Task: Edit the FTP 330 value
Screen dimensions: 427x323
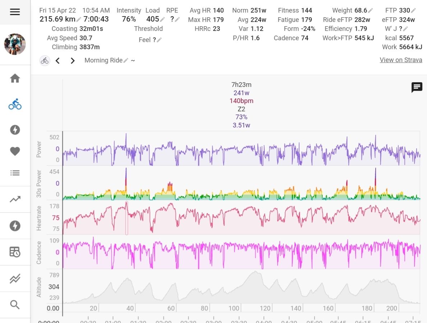Action: [413, 11]
